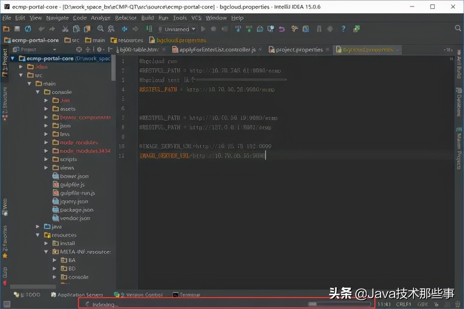Switch to applyForEnterList.controller.js tab
This screenshot has height=309, width=464.
(x=218, y=50)
